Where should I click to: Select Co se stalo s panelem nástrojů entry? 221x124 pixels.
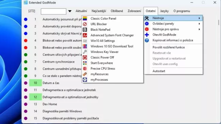(62, 76)
